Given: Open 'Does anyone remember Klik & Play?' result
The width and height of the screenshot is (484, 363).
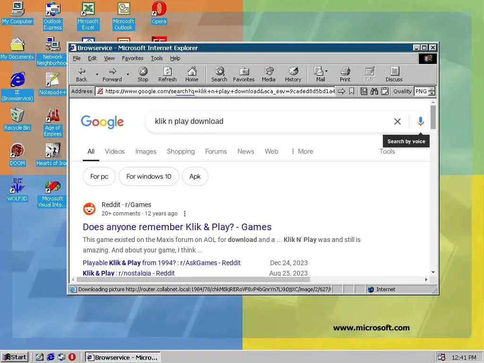Looking at the screenshot, I should (x=177, y=227).
